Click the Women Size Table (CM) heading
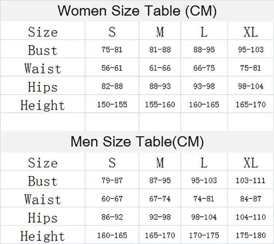Image resolution: width=274 pixels, height=244 pixels. tap(137, 11)
